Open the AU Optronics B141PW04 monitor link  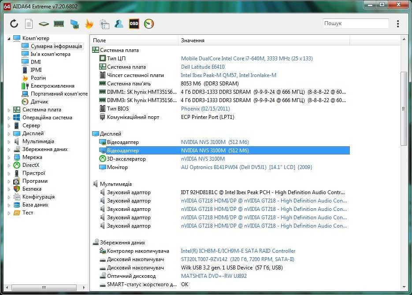(246, 167)
